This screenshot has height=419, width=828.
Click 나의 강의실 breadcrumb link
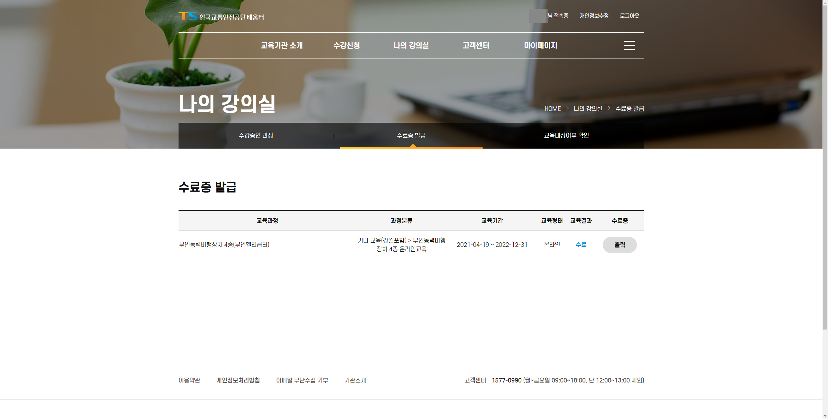588,109
